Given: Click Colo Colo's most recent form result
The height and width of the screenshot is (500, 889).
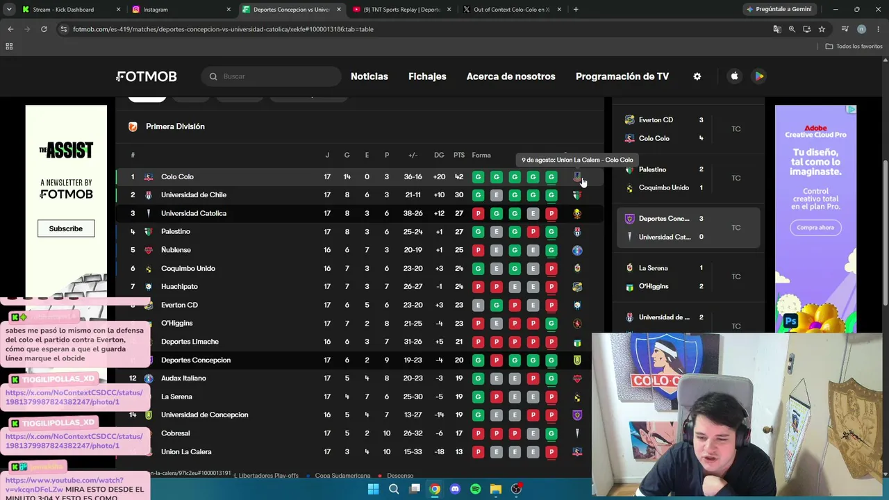Looking at the screenshot, I should coord(551,177).
